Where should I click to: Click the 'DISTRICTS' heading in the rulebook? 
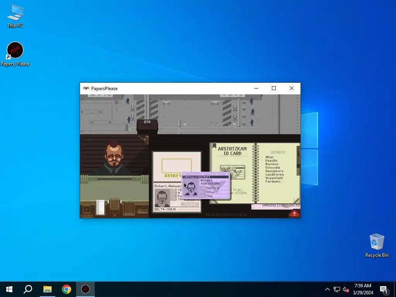278,152
